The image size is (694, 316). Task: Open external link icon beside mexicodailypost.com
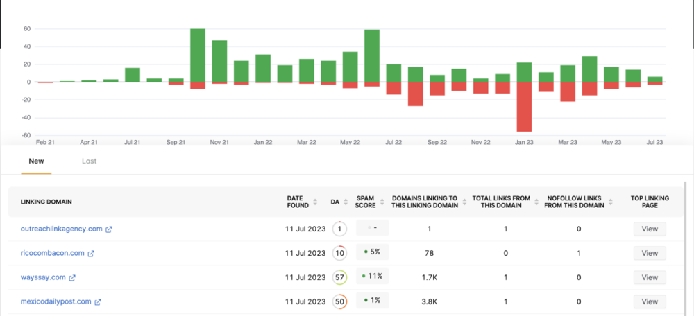click(98, 302)
